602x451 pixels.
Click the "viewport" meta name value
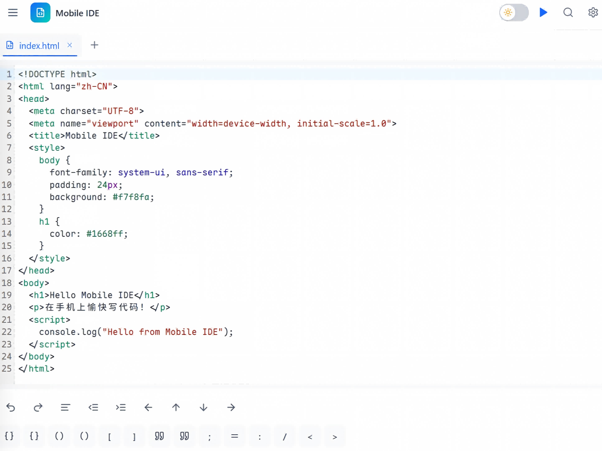coord(113,124)
